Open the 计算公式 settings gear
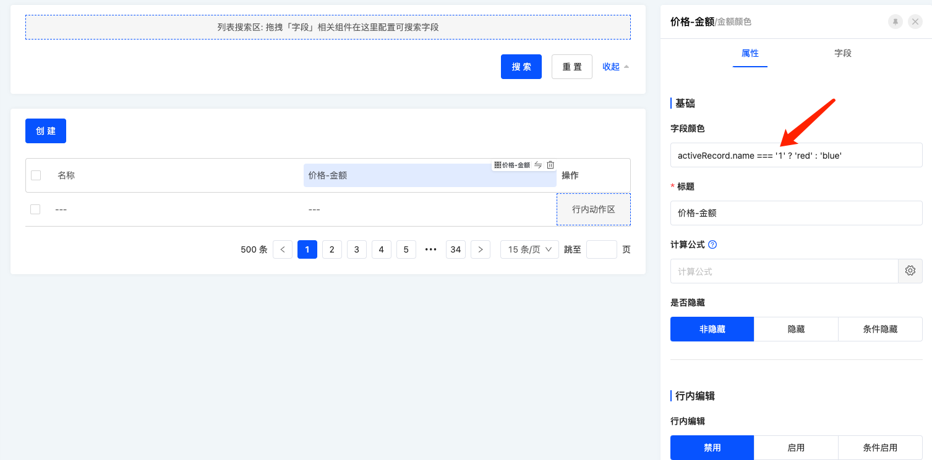 point(910,271)
